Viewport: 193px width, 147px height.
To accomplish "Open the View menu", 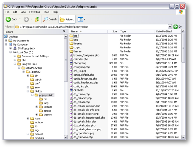I will click(x=23, y=12).
